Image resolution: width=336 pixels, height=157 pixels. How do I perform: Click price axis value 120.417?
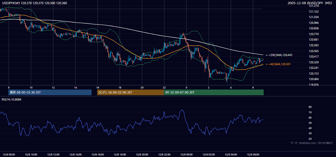[x=314, y=57]
